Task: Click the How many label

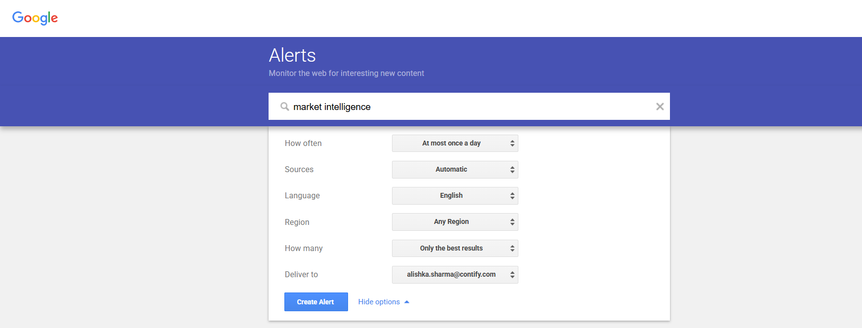Action: (x=304, y=249)
